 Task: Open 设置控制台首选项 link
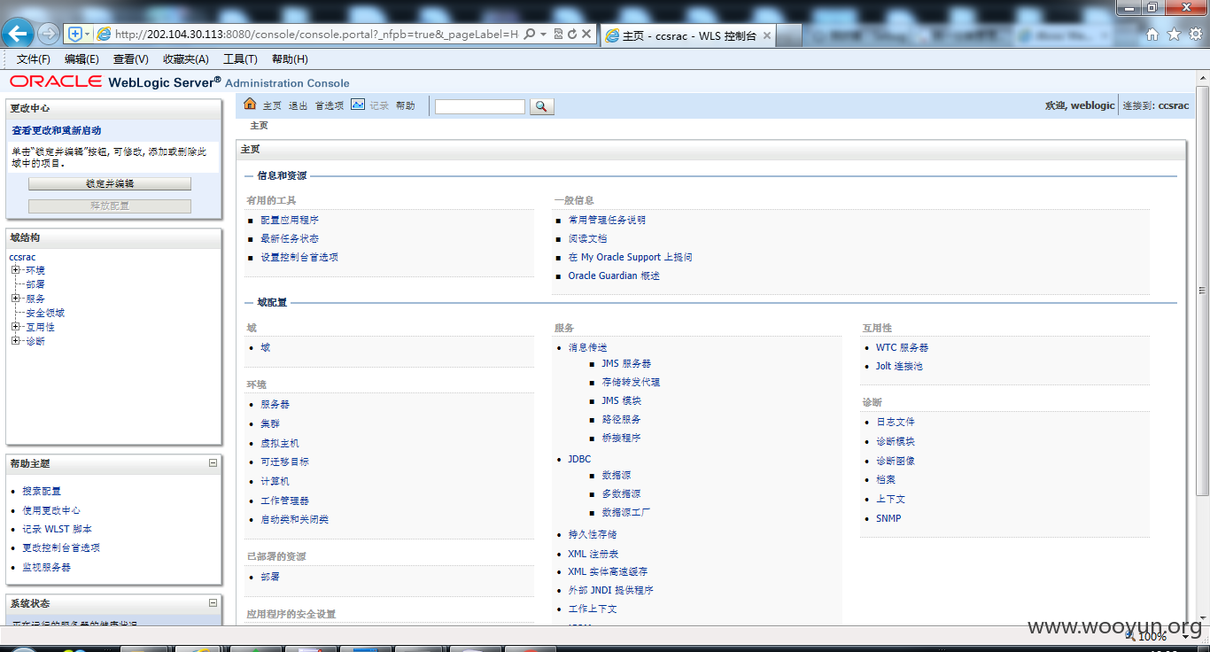tap(299, 257)
